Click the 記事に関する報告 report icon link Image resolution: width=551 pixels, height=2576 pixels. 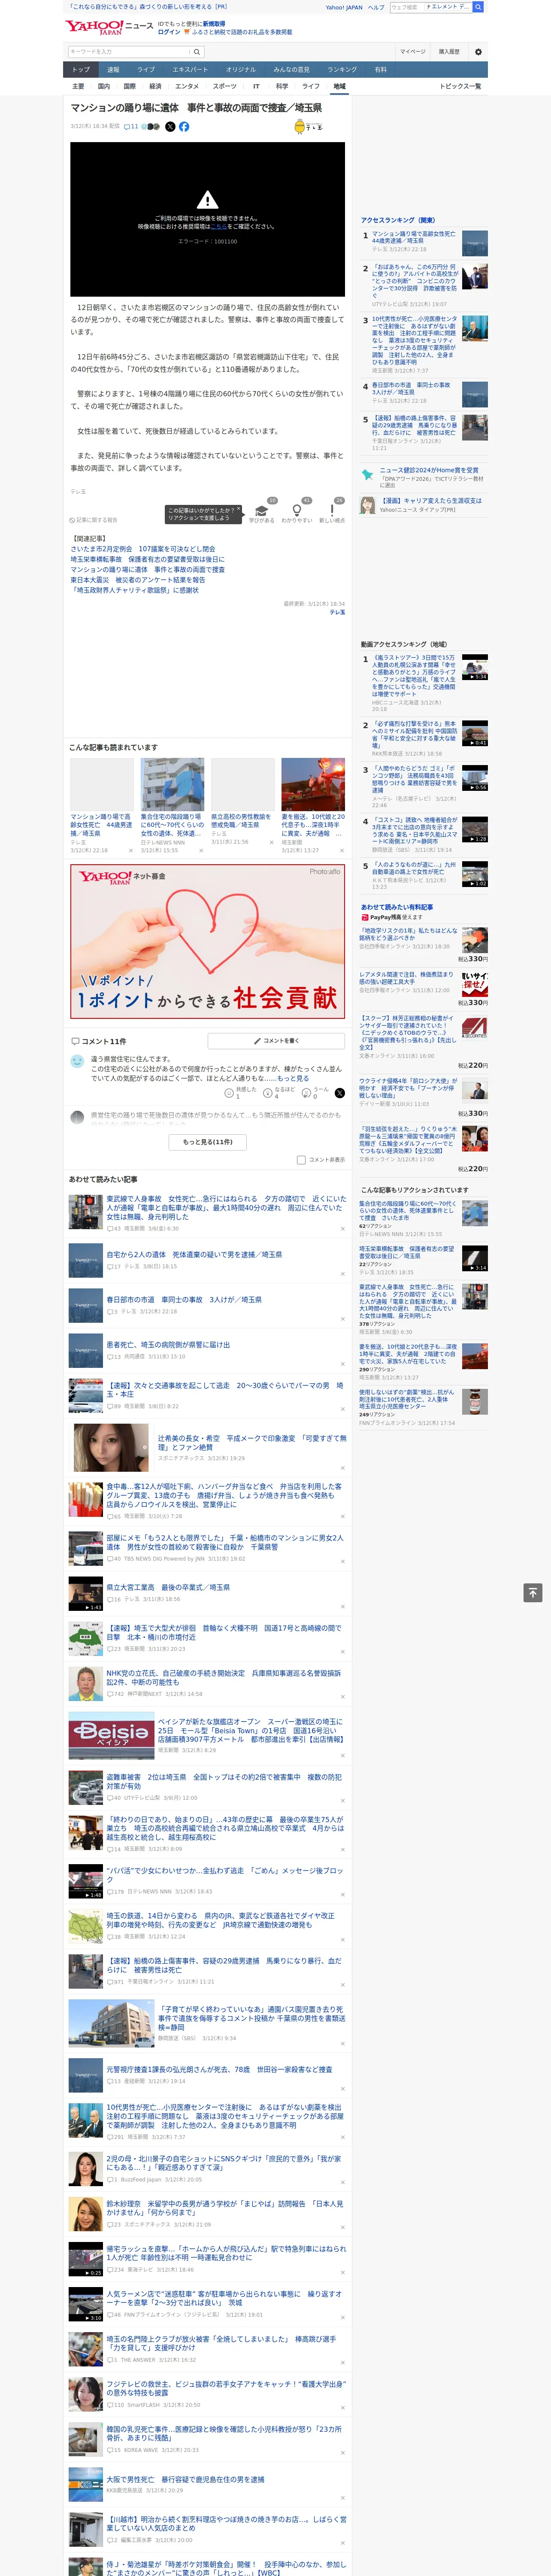[x=93, y=520]
